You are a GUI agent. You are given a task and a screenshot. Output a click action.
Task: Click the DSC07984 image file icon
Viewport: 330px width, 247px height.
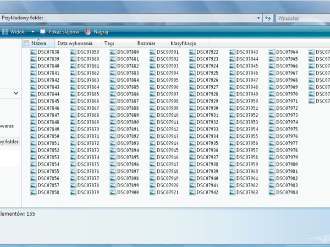pos(272,193)
